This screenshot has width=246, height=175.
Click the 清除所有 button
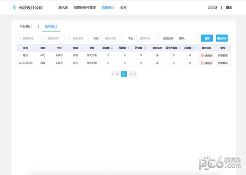click(221, 38)
